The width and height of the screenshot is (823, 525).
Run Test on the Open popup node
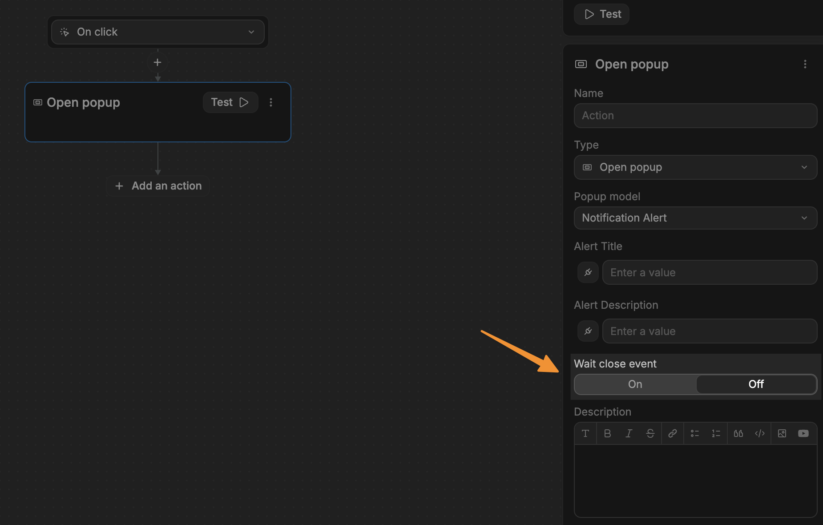(230, 102)
